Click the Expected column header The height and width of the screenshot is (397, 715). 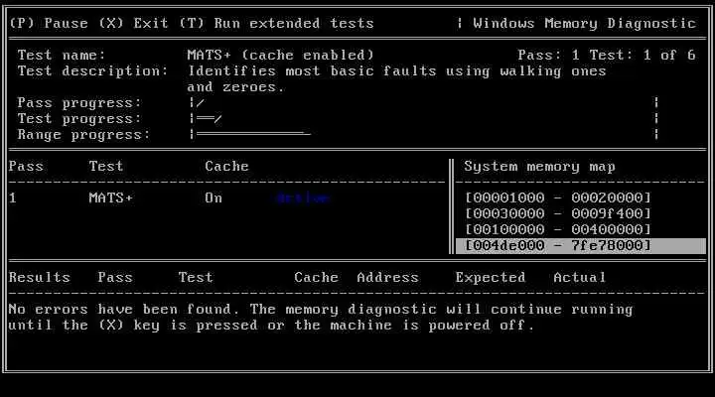click(x=491, y=277)
